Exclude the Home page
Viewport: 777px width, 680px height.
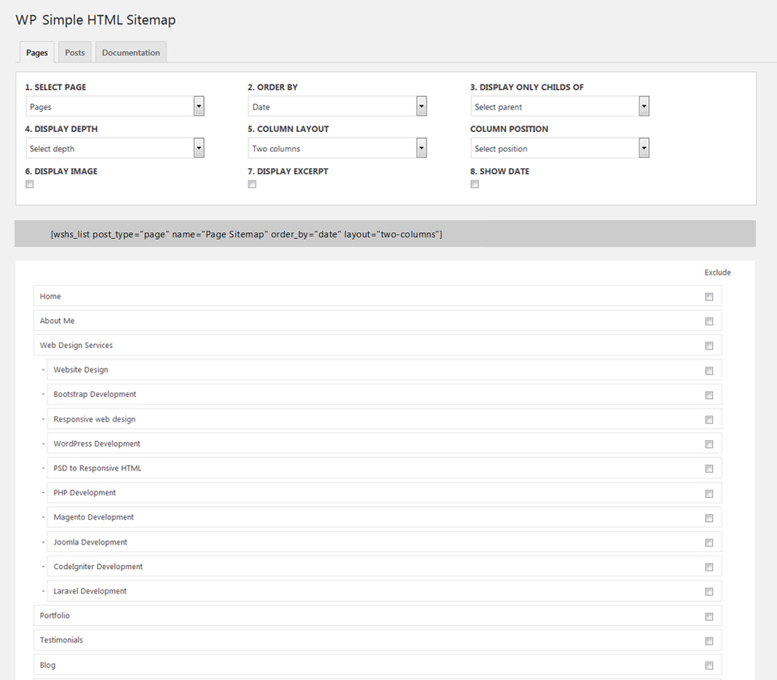709,297
